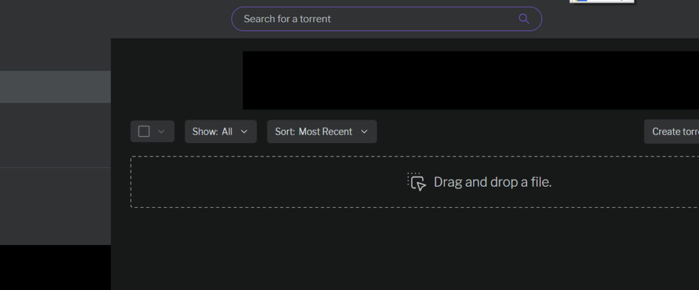Viewport: 699px width, 290px height.
Task: Click the arrow in the Sort dropdown
Action: [364, 132]
